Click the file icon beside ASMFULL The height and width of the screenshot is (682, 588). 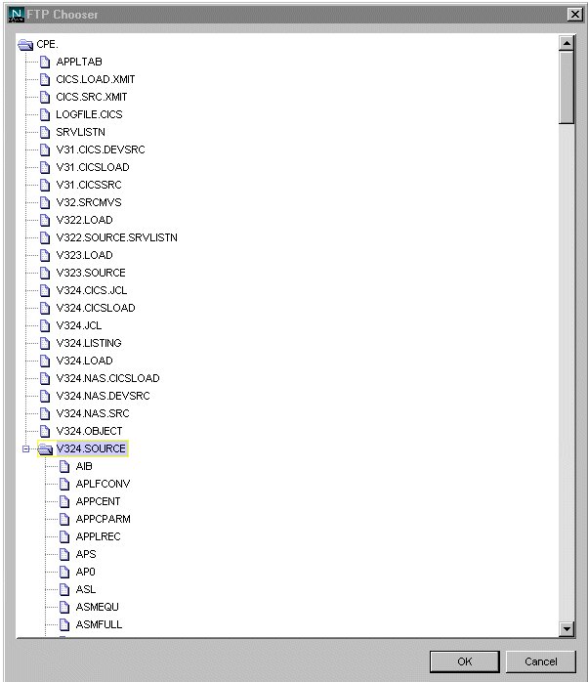(64, 624)
